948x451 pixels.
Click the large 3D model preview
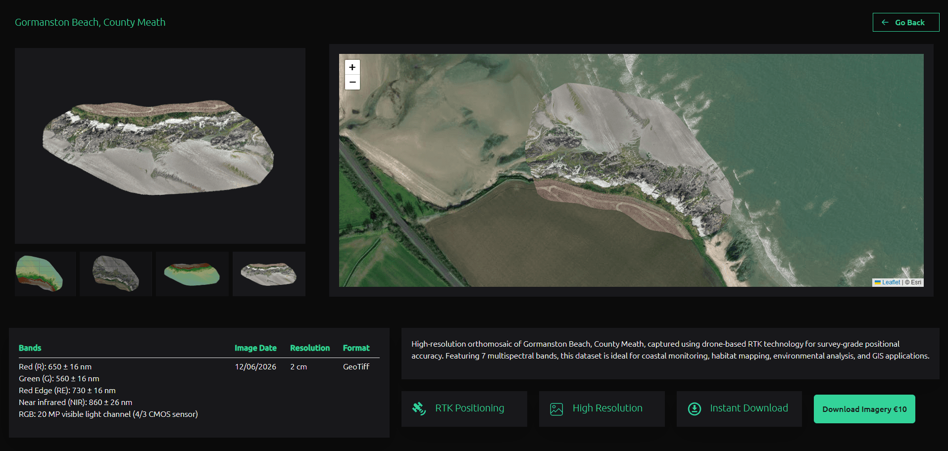[x=160, y=146]
